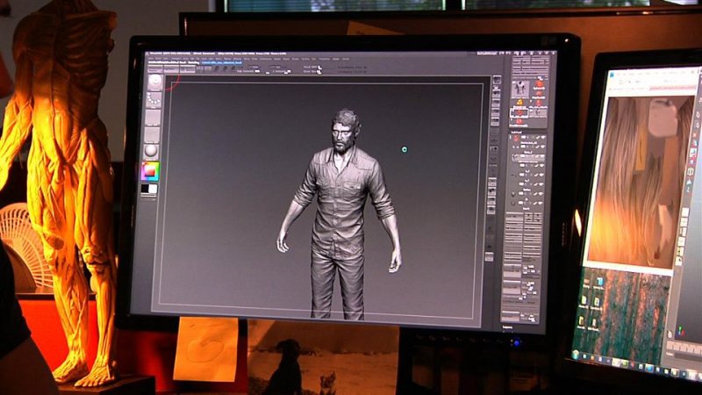Select the large figure tool thumbnail

point(519,89)
